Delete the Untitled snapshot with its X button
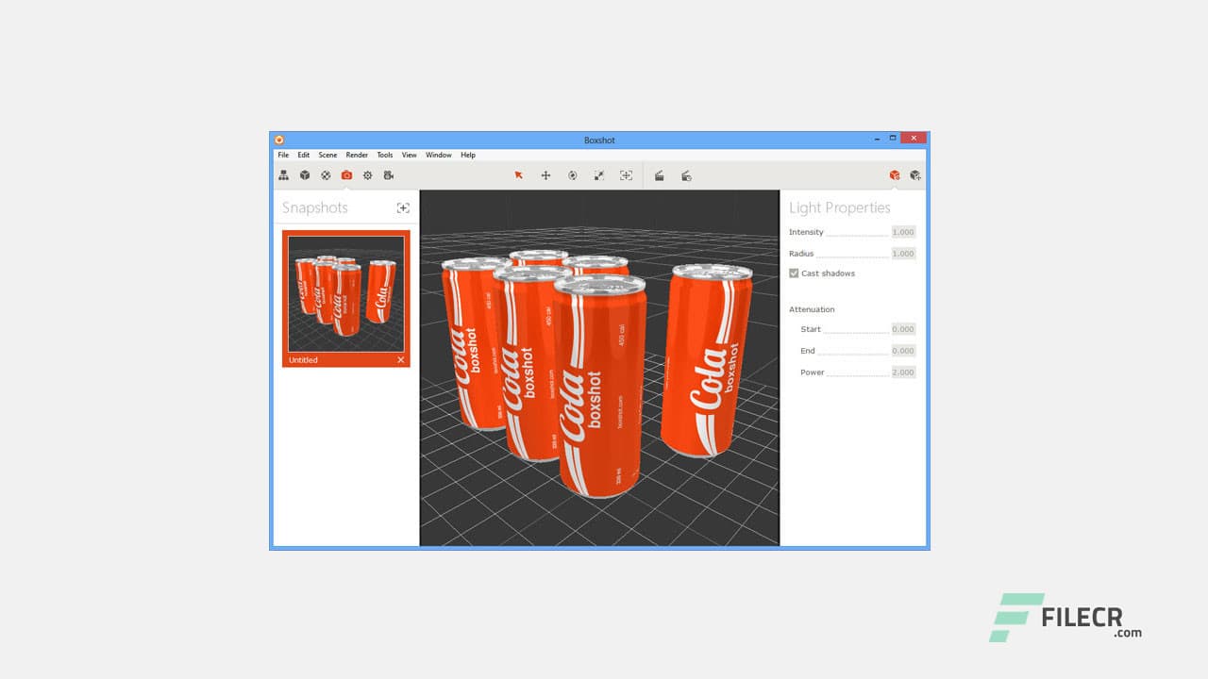 tap(400, 359)
